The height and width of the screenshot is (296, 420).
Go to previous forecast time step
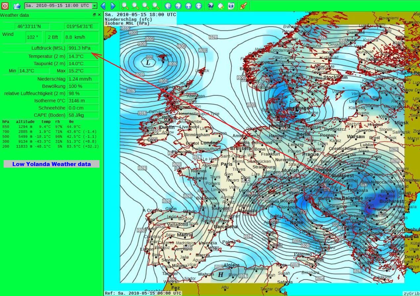(103, 6)
